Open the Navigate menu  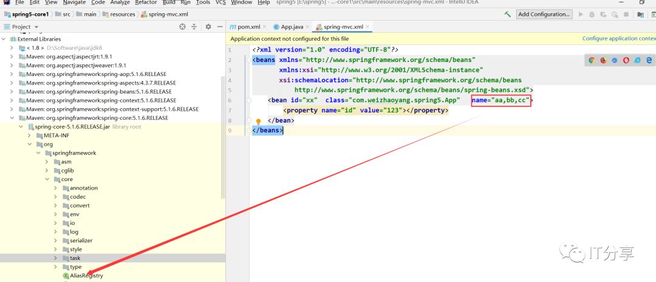(x=74, y=2)
